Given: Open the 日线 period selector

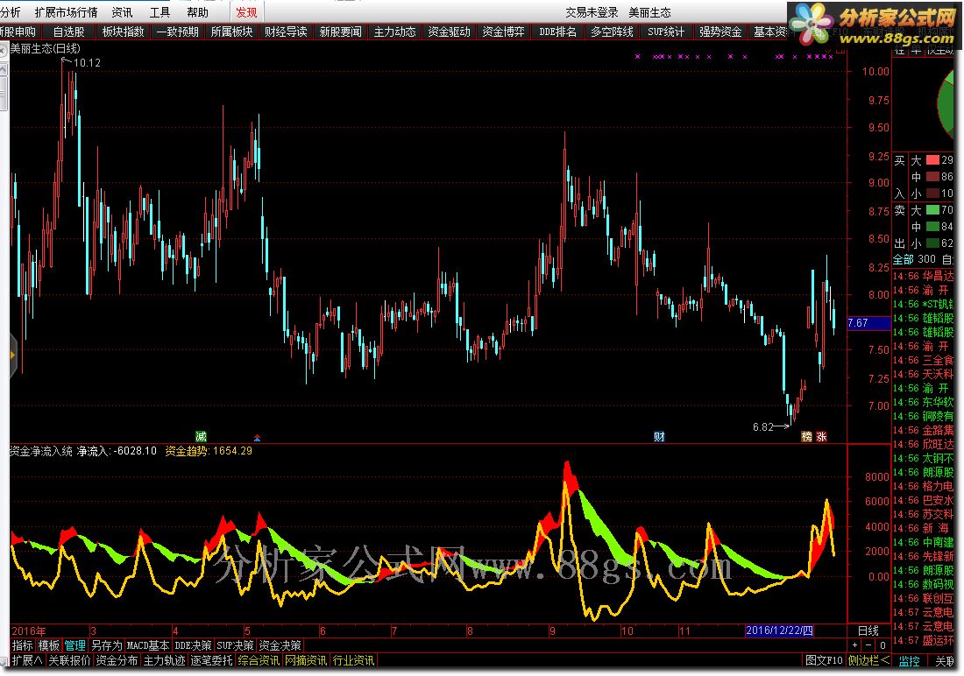Looking at the screenshot, I should (868, 630).
